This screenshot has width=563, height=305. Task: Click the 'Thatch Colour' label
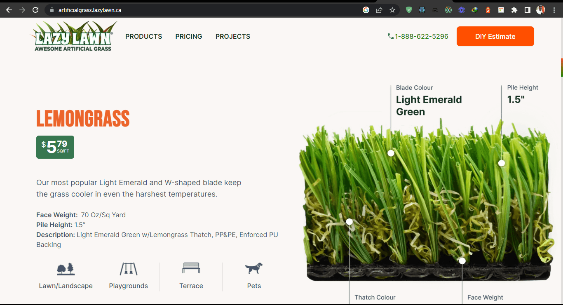(375, 297)
